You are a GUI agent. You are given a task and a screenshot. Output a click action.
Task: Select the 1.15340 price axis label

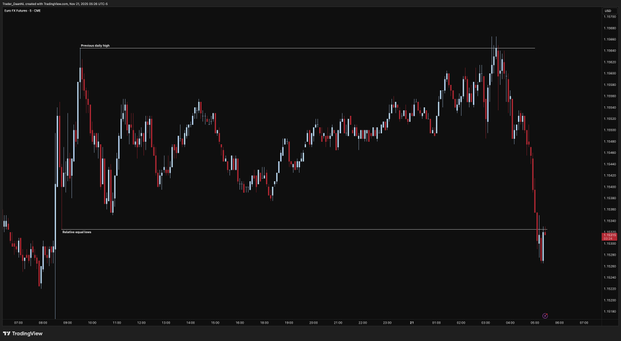610,221
